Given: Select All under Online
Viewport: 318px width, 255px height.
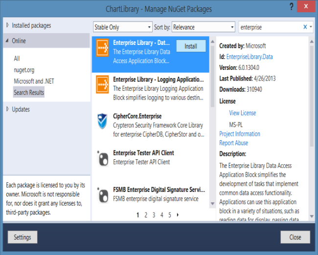Looking at the screenshot, I should pos(17,59).
